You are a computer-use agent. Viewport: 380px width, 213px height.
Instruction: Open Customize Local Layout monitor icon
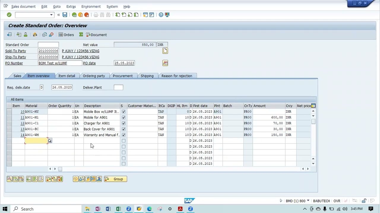pos(167,15)
